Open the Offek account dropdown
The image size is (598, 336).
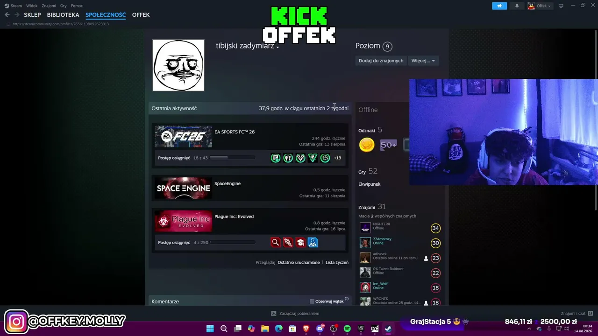(540, 6)
